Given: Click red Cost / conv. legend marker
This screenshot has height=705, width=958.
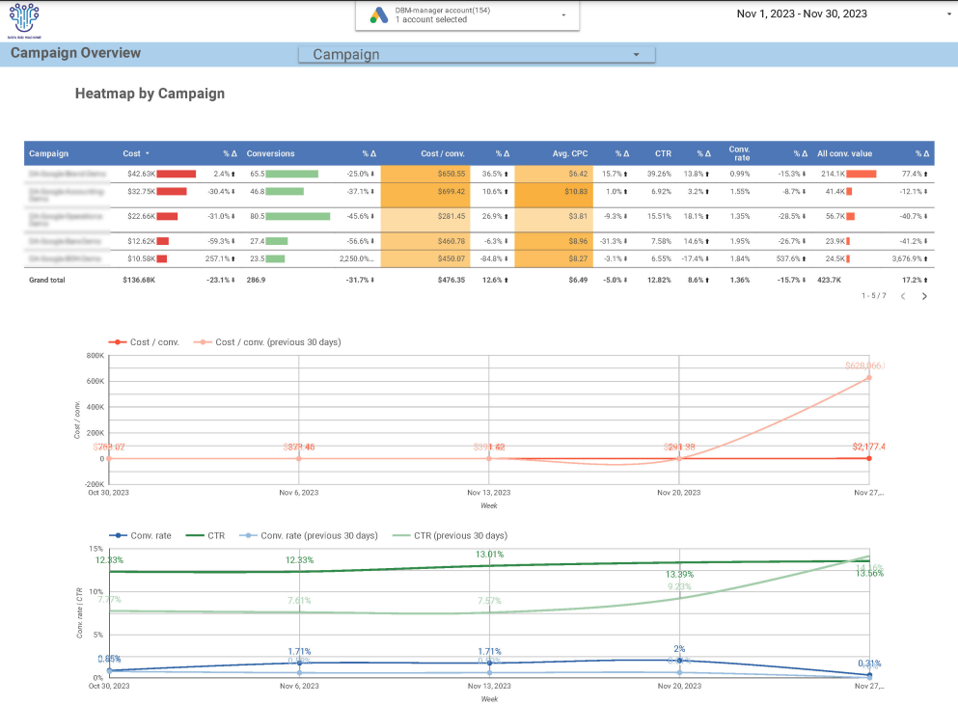Looking at the screenshot, I should [x=118, y=342].
